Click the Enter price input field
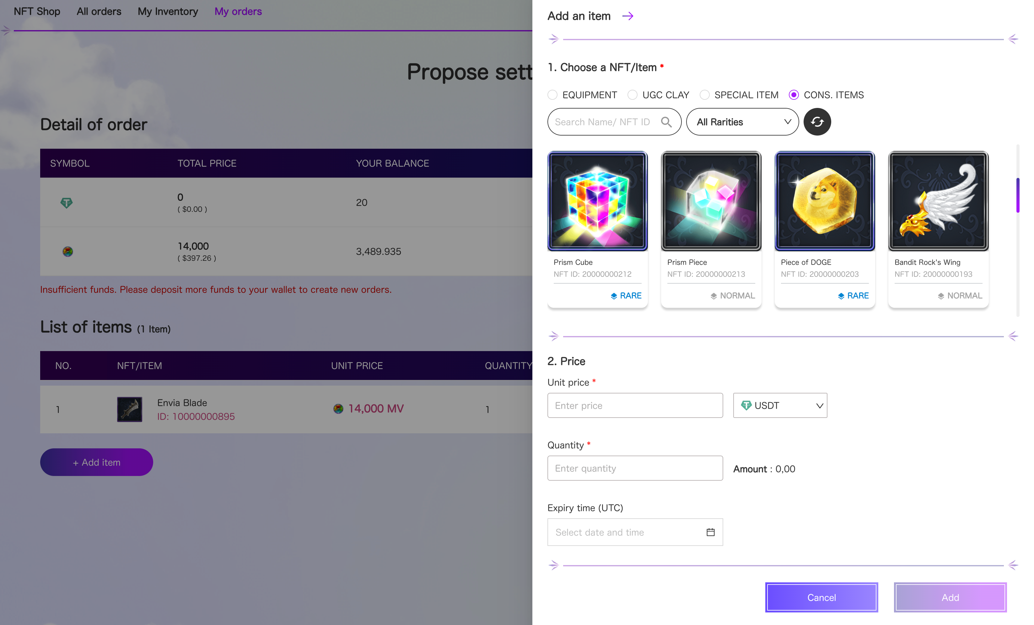This screenshot has height=625, width=1034. click(634, 405)
